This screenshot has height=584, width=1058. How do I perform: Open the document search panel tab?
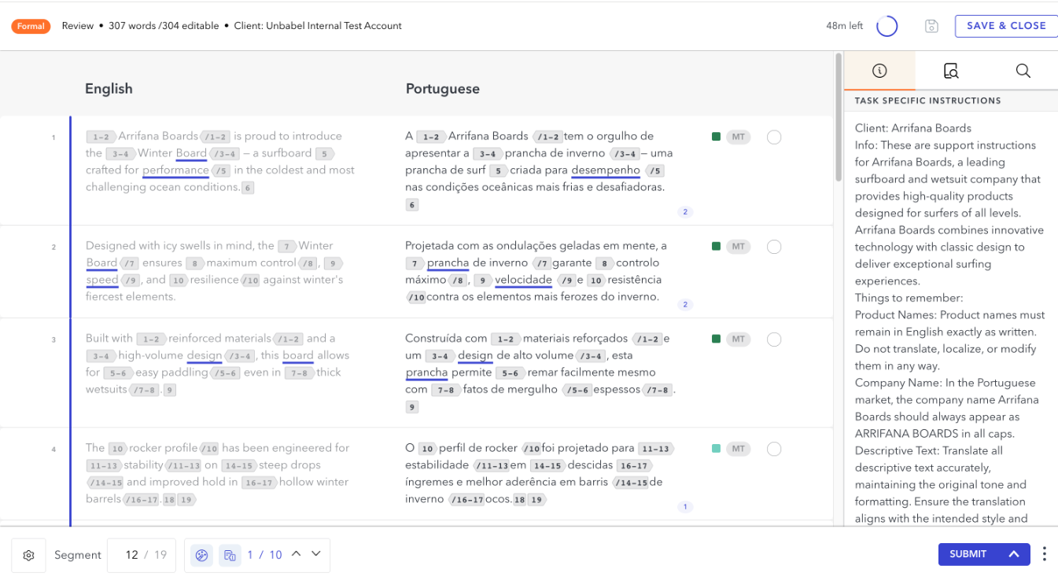(x=951, y=70)
